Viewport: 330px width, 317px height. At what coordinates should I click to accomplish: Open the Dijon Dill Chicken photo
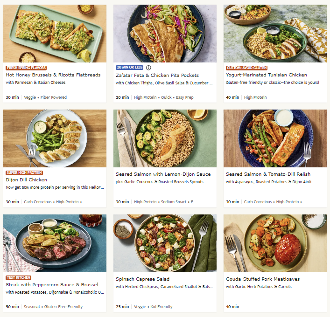pos(55,138)
